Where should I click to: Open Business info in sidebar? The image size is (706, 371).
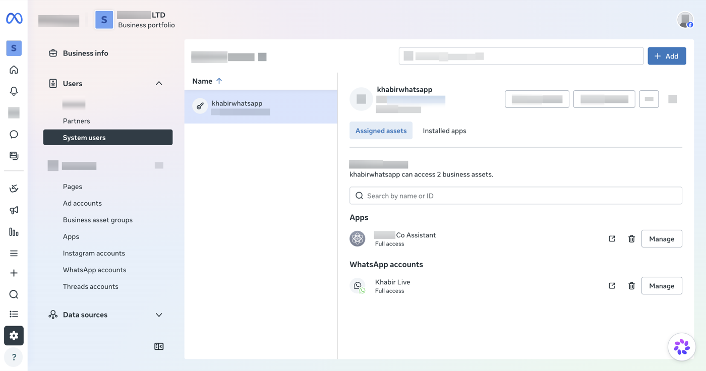click(85, 53)
